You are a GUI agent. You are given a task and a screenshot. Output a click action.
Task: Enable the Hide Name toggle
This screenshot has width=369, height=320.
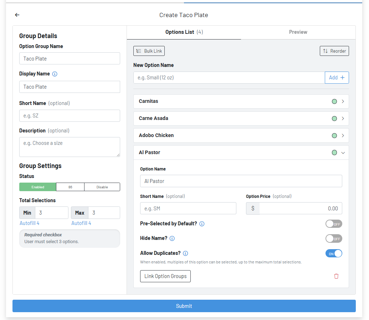pos(334,238)
